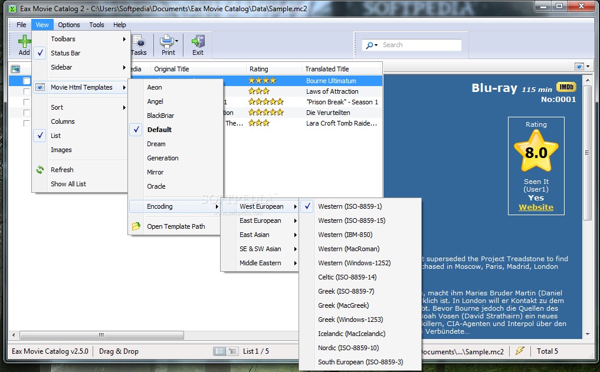The image size is (600, 372).
Task: Click the Print toolbar icon
Action: (x=166, y=41)
